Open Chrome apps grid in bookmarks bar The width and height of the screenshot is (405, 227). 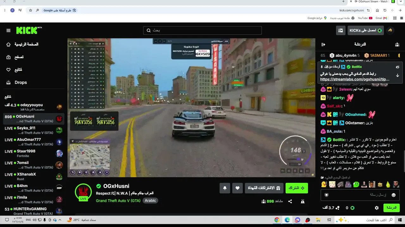[395, 18]
